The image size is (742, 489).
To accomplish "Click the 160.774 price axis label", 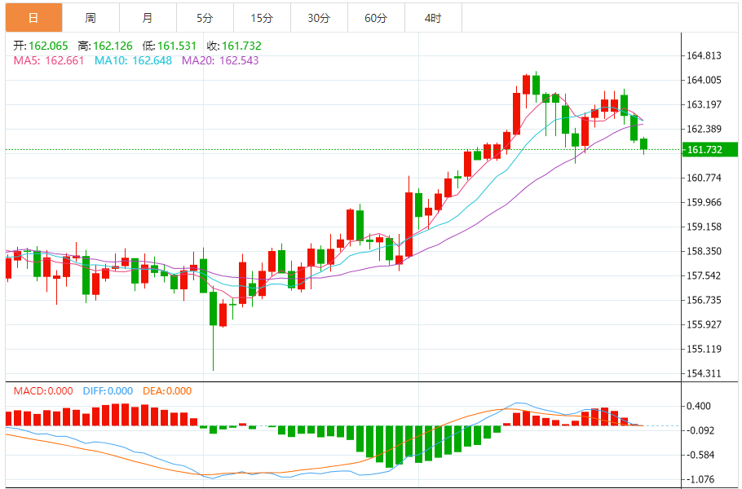I will pyautogui.click(x=704, y=178).
